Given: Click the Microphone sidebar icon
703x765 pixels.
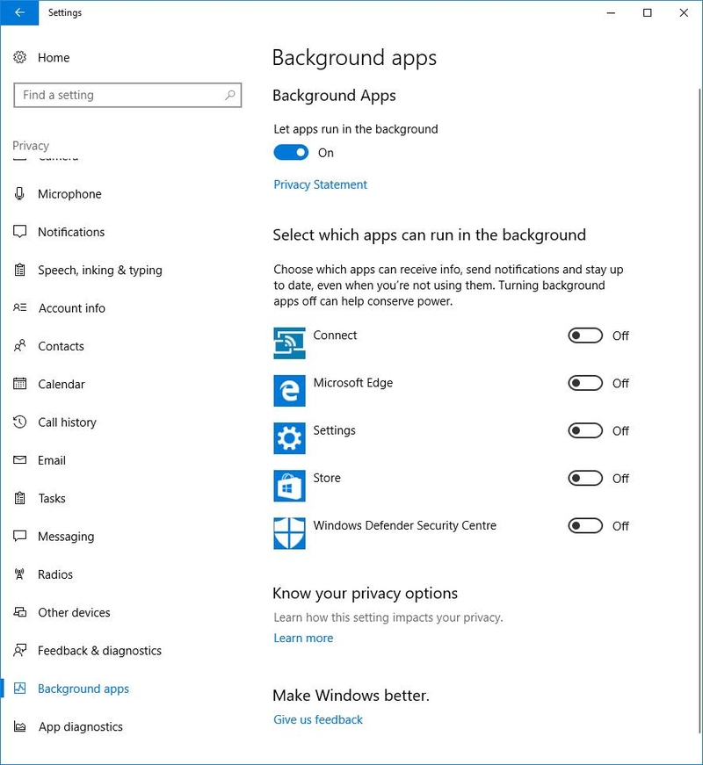Looking at the screenshot, I should (19, 194).
